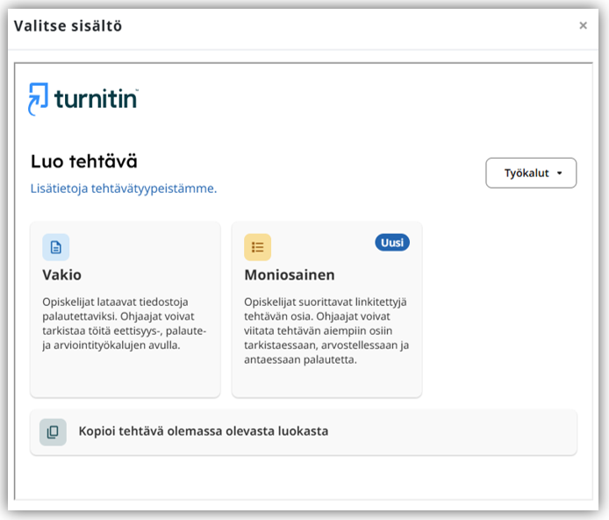The height and width of the screenshot is (520, 609).
Task: Open the Työkalut dropdown
Action: click(531, 173)
